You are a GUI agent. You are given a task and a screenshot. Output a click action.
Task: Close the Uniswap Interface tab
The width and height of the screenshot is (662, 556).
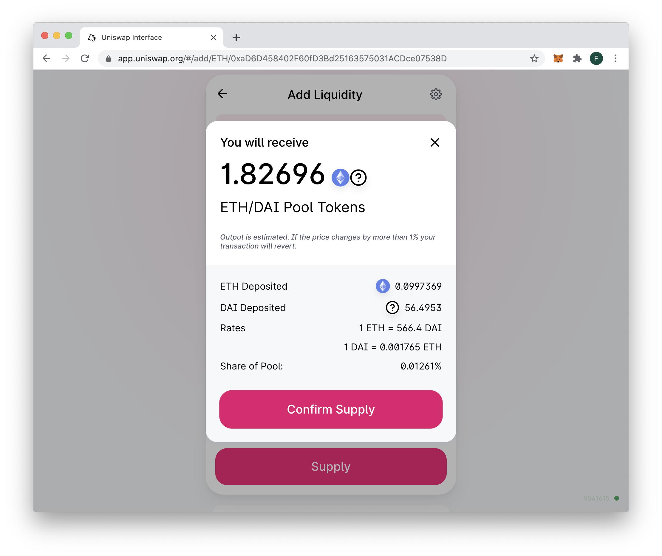(213, 38)
